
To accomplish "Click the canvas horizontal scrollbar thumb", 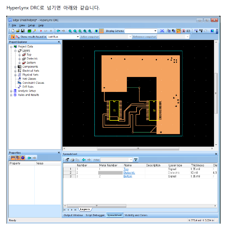I will pyautogui.click(x=138, y=149).
